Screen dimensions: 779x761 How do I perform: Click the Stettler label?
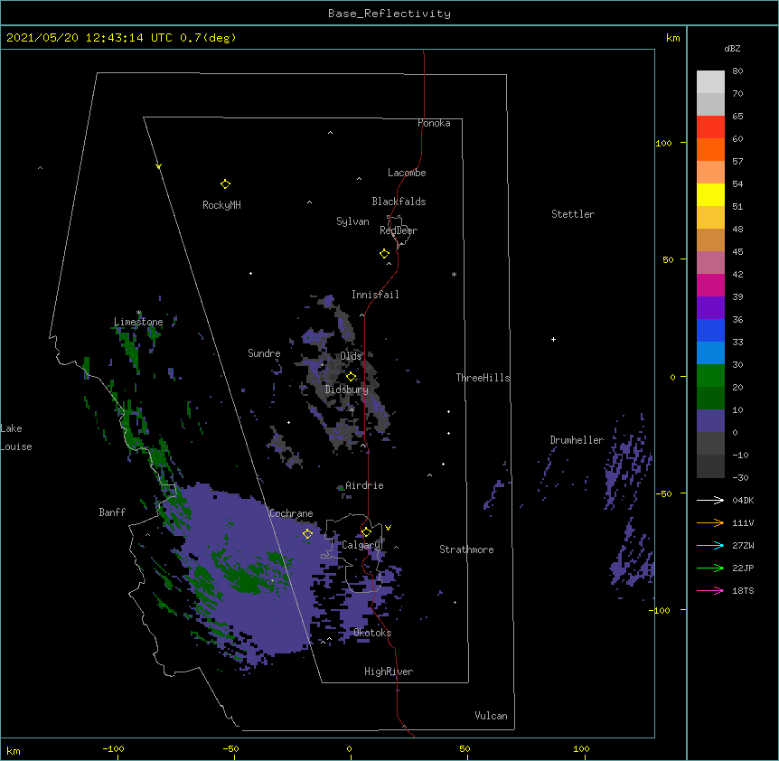pyautogui.click(x=573, y=214)
